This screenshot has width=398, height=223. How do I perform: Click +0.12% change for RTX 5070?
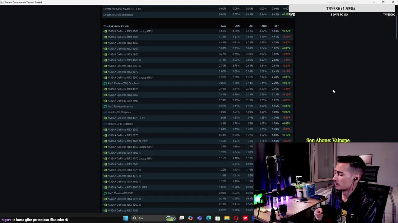[286, 135]
